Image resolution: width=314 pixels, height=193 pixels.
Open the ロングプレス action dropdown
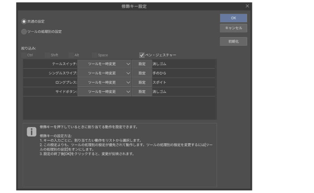click(105, 82)
